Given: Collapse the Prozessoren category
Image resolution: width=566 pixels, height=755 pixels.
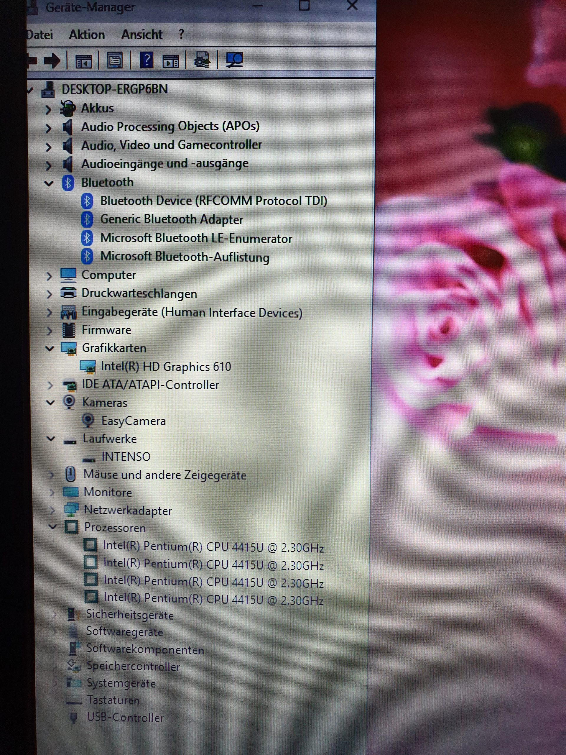Looking at the screenshot, I should click(x=52, y=527).
